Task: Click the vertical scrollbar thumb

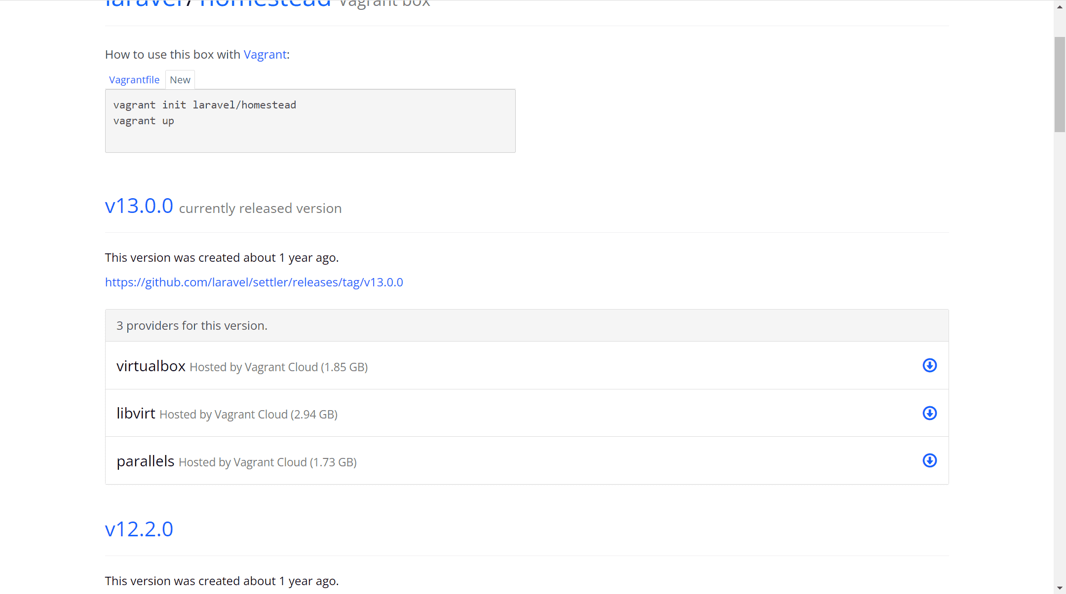Action: coord(1060,84)
